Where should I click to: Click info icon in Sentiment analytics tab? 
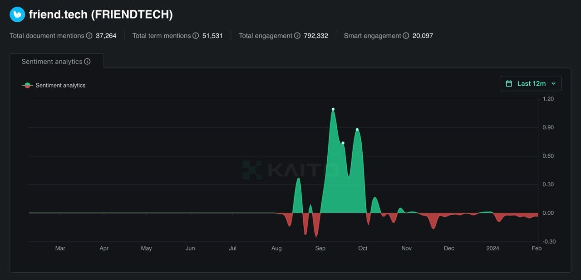(87, 62)
